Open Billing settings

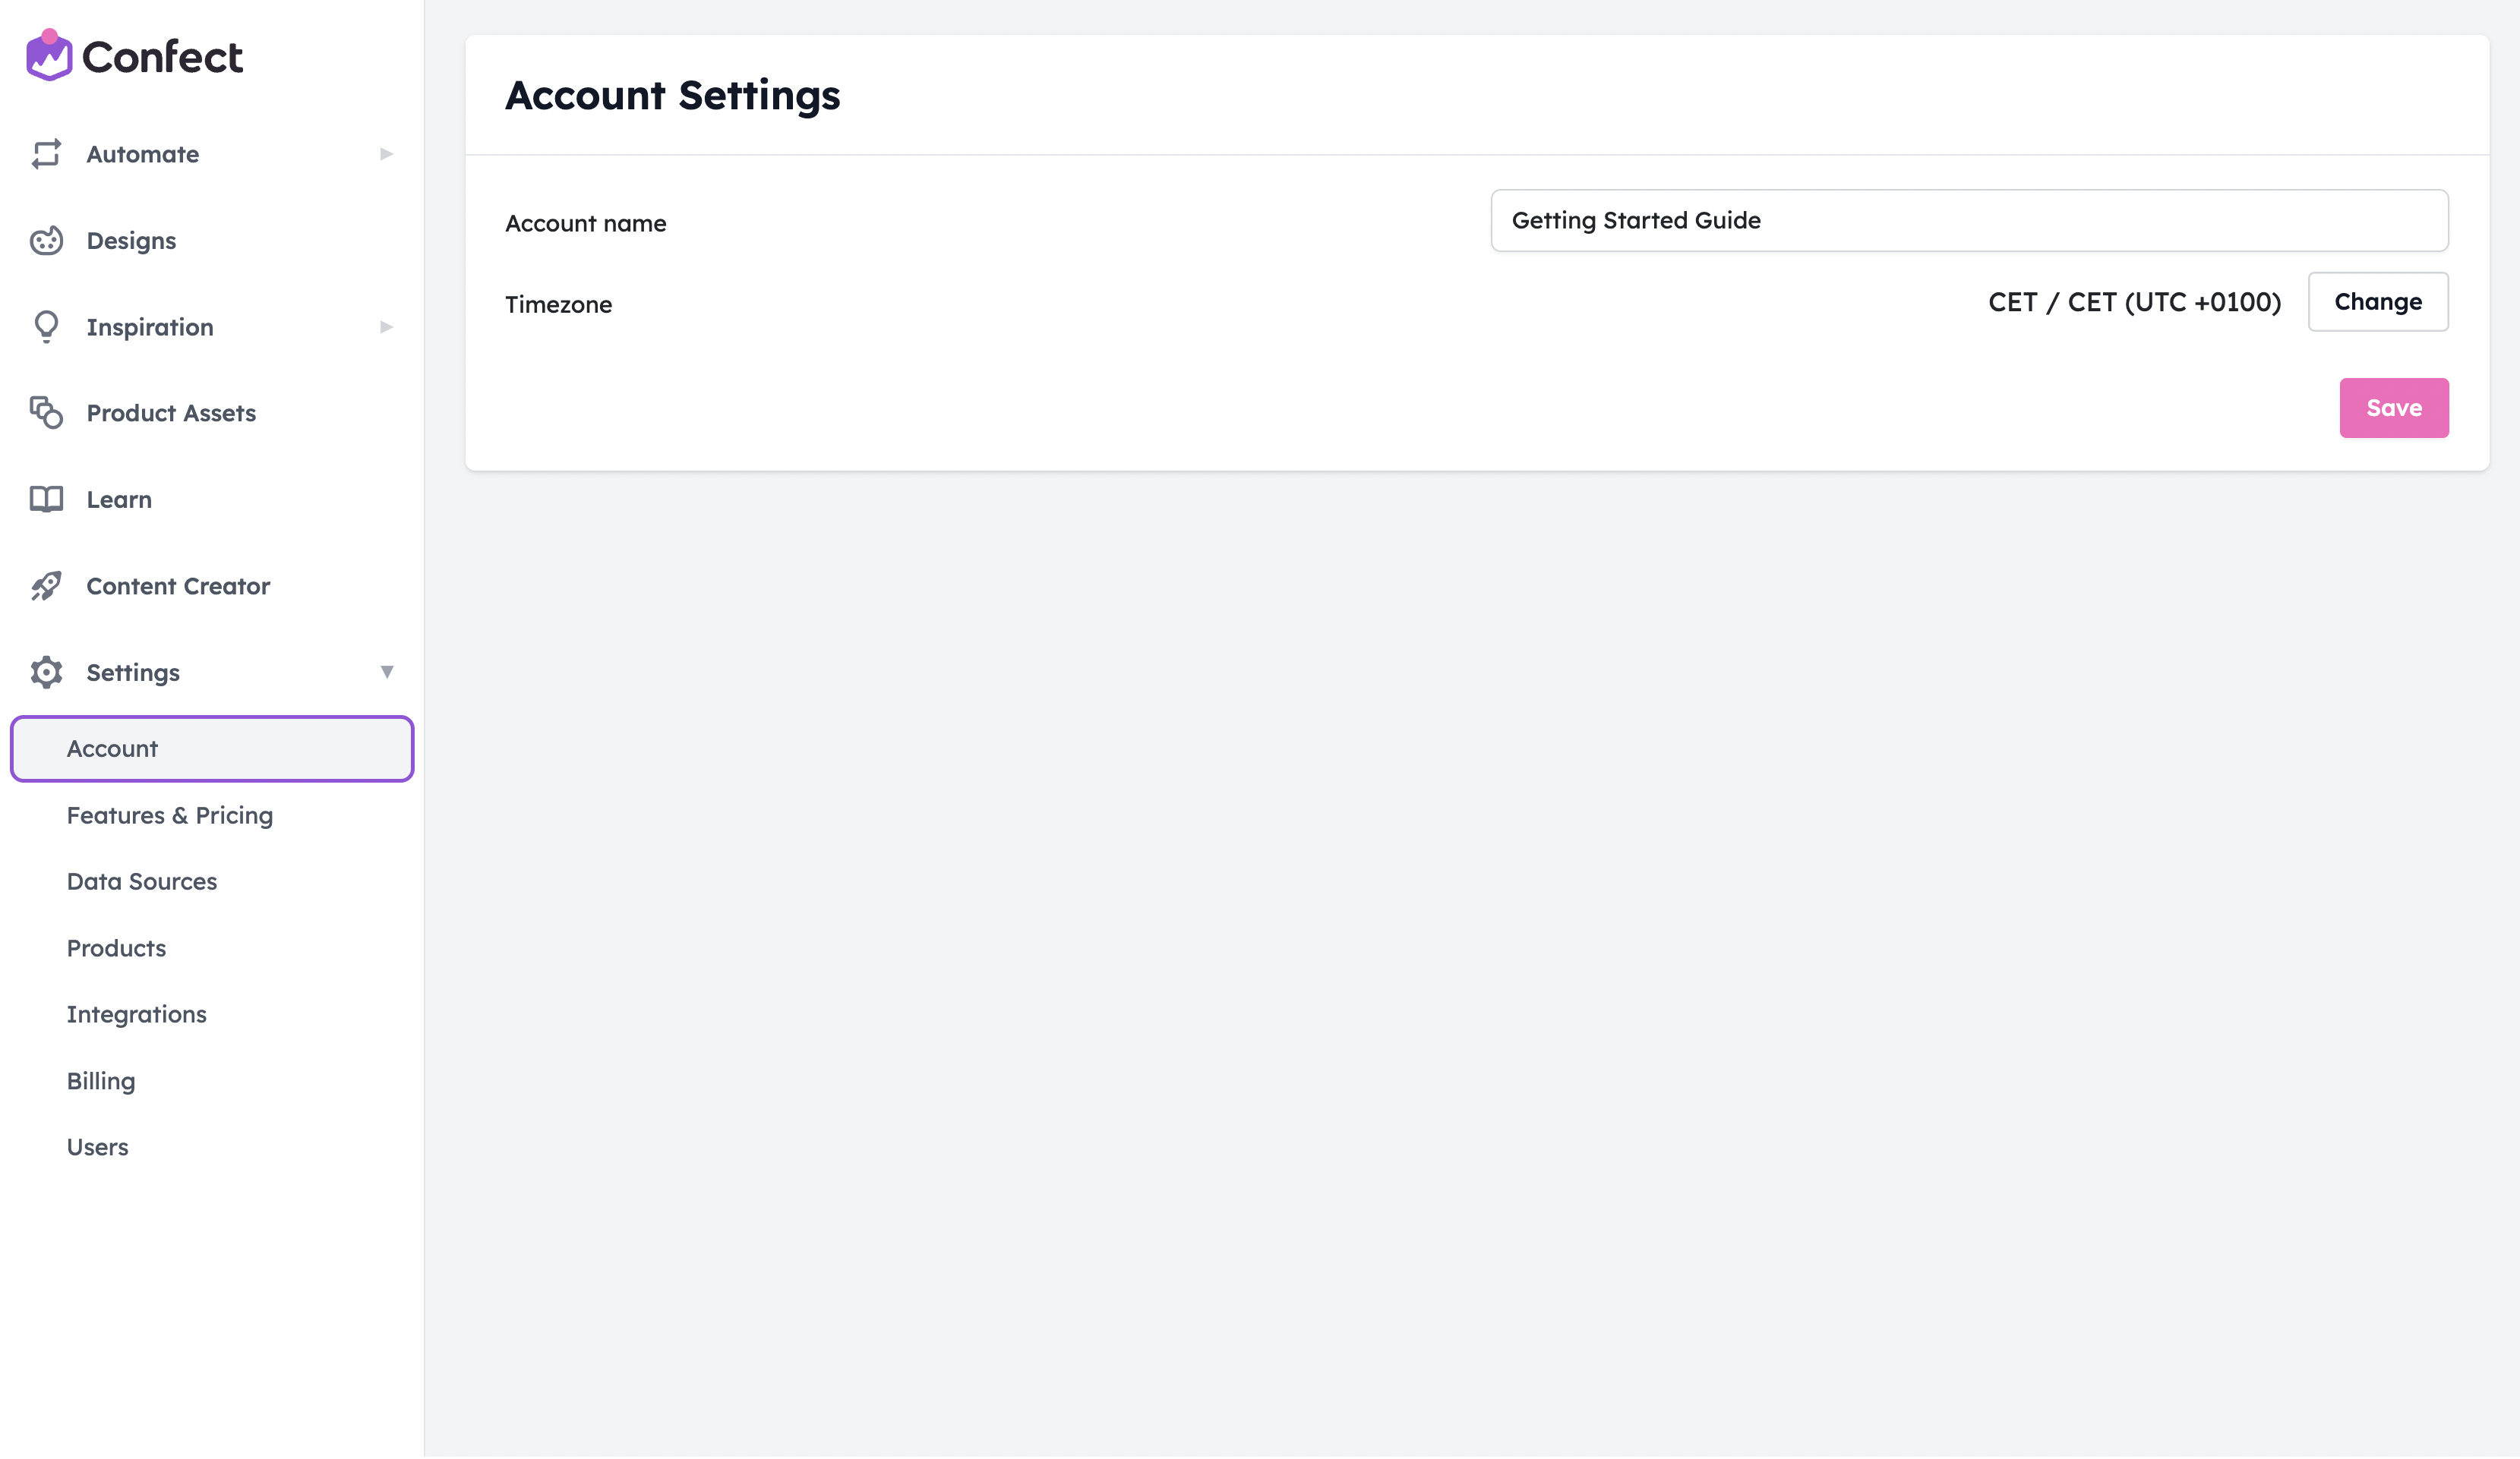[101, 1081]
